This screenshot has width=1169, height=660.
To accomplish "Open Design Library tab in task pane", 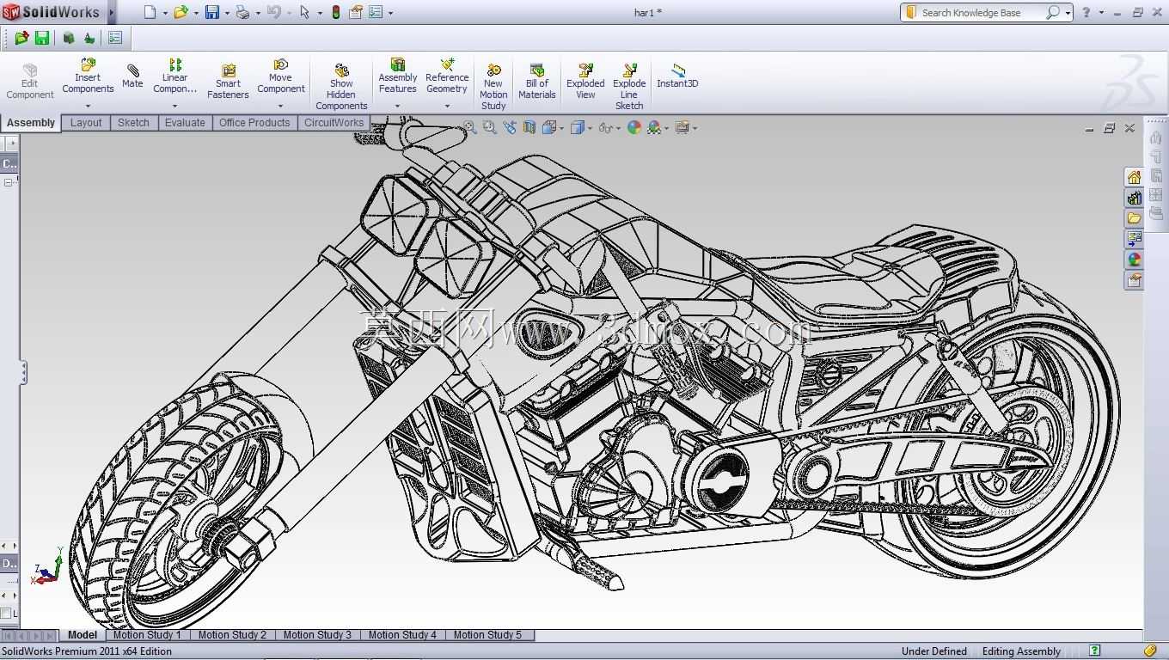I will [1134, 198].
